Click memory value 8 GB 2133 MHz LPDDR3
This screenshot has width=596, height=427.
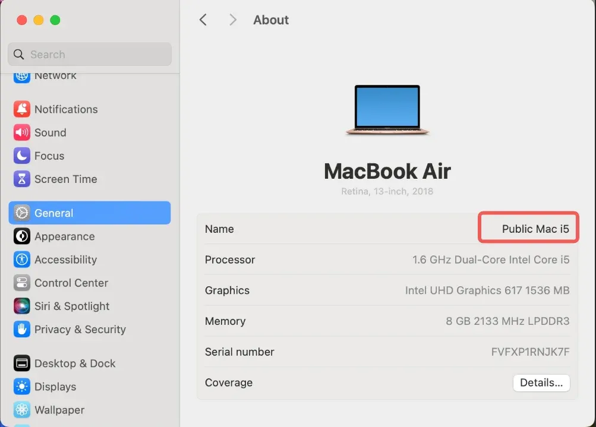[507, 321]
